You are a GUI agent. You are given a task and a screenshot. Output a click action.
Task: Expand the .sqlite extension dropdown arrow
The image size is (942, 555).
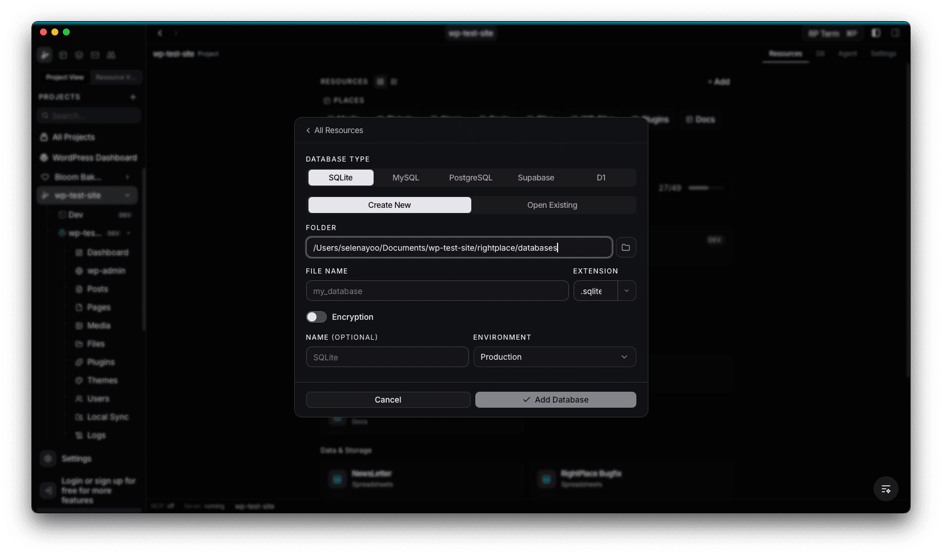627,291
